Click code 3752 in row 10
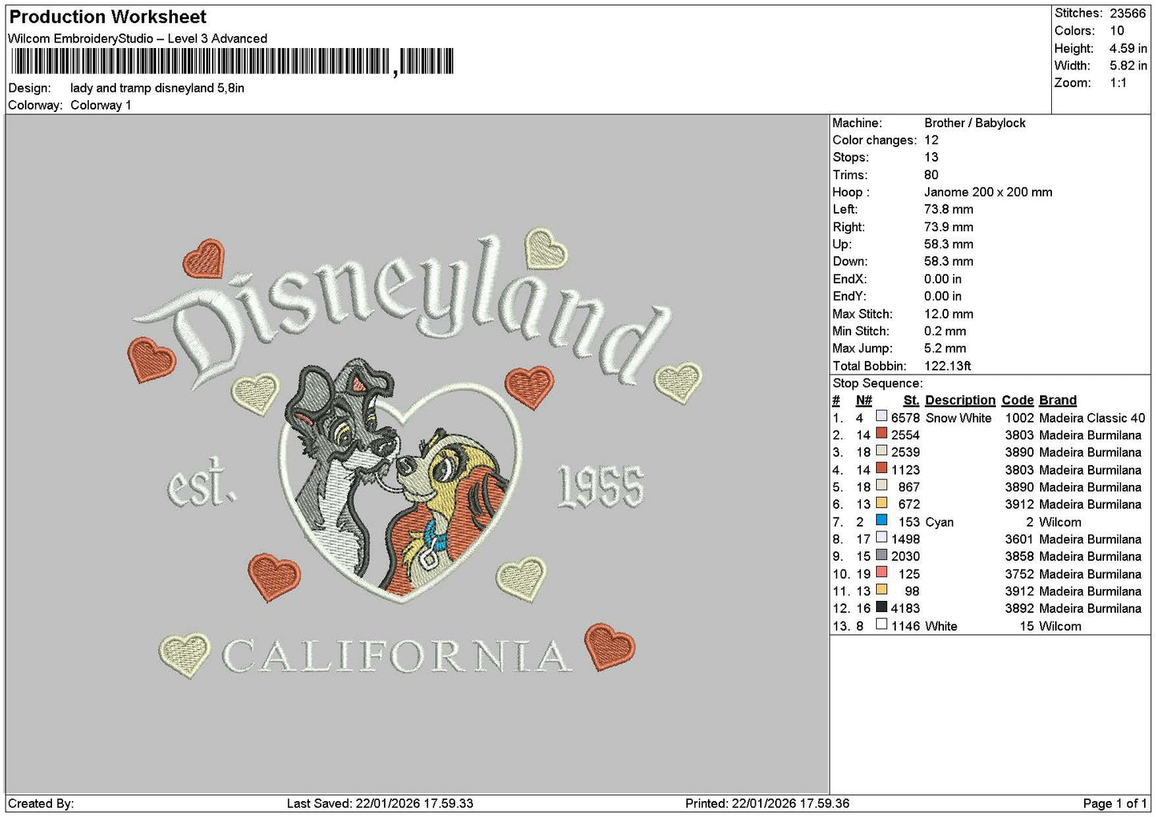 tap(1019, 574)
